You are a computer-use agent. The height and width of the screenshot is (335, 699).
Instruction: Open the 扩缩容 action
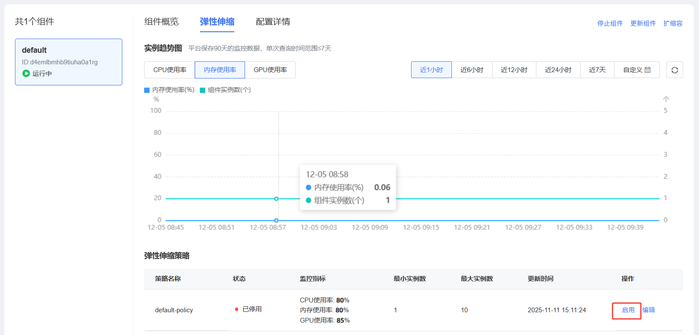tap(672, 24)
